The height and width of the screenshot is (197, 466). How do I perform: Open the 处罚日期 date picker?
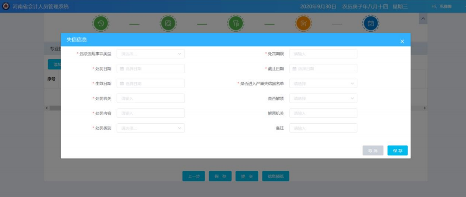[150, 69]
